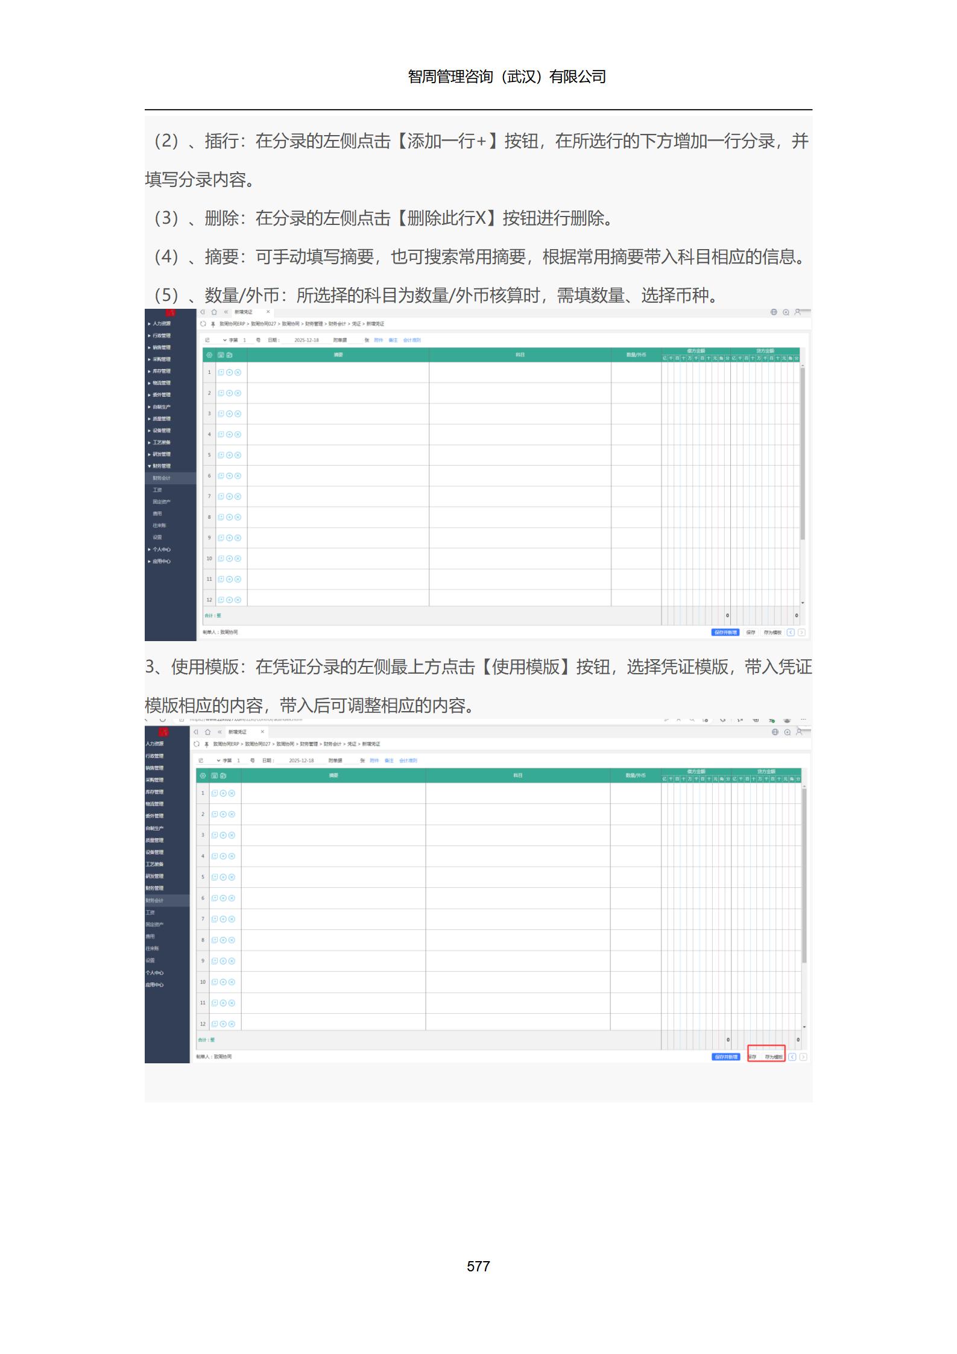Expand 设备管理 in the first screenshot sidebar
The height and width of the screenshot is (1354, 957).
click(160, 431)
